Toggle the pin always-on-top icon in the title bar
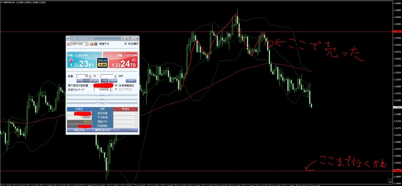Screen dimensions: 402x186 coord(130,39)
